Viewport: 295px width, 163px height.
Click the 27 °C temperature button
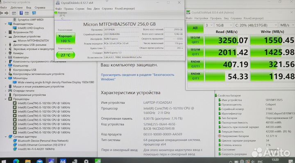[66, 55]
